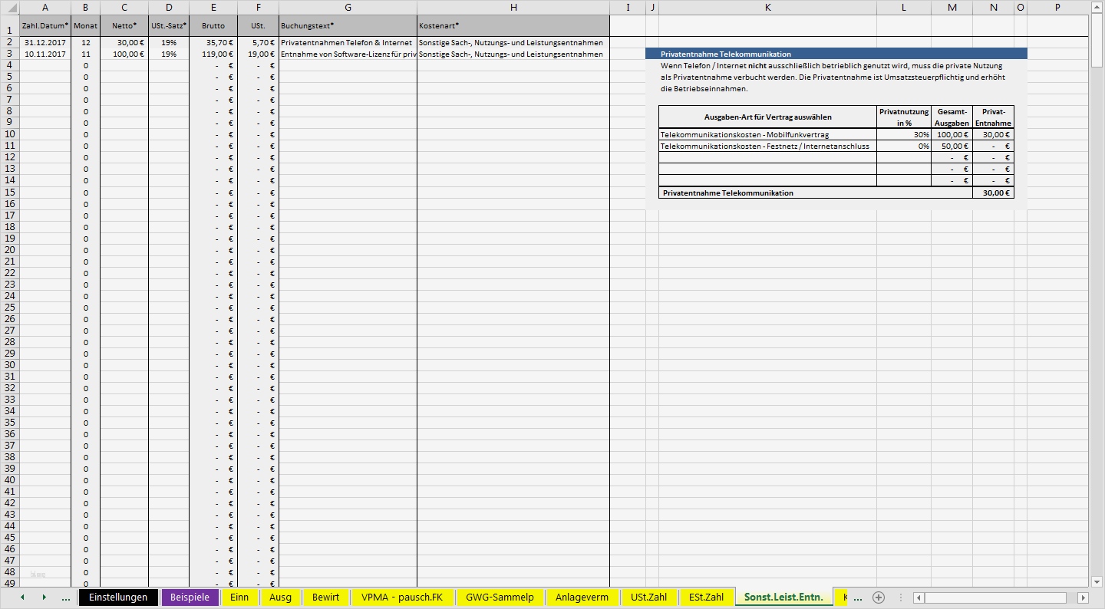Switch to the Einstellungen sheet
This screenshot has width=1105, height=609.
pos(118,597)
